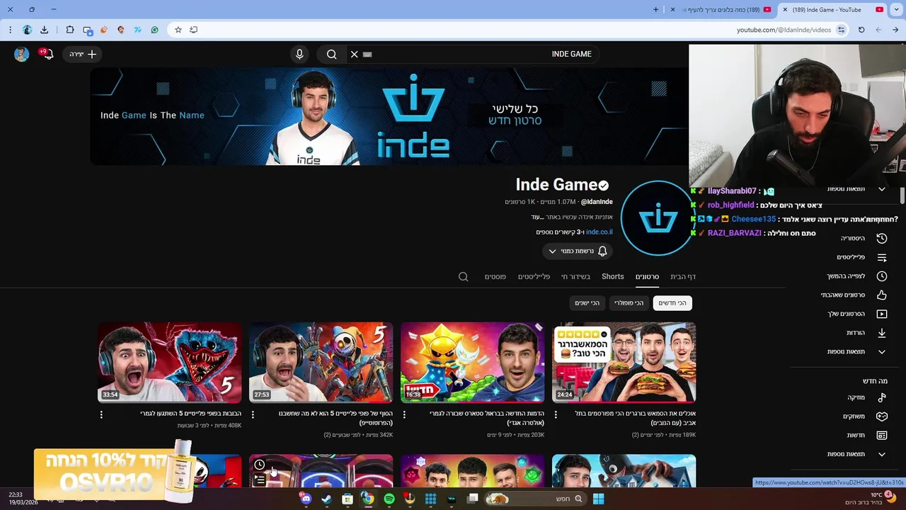The height and width of the screenshot is (510, 906).
Task: Open the on-screen keyboard icon in search
Action: point(367,54)
